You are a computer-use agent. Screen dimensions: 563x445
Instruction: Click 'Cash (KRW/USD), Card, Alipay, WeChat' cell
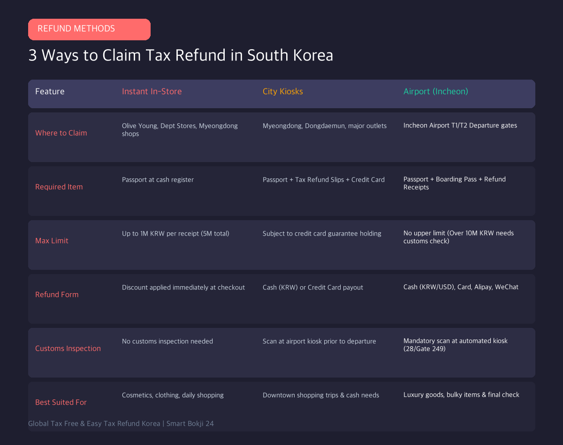tap(461, 287)
